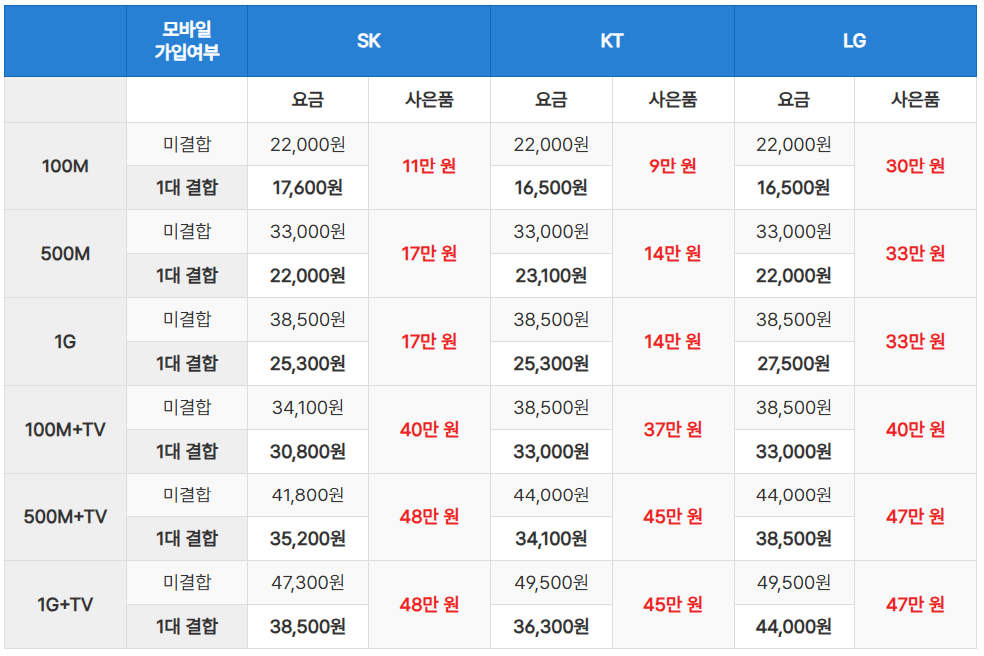Image resolution: width=984 pixels, height=656 pixels.
Task: Click the 100M+TV row label
Action: [x=65, y=430]
